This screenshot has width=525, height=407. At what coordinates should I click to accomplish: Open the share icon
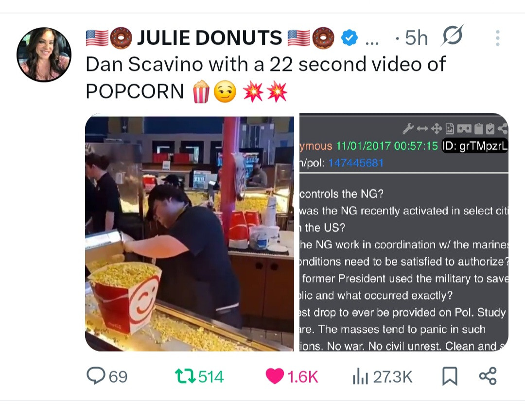pos(488,376)
